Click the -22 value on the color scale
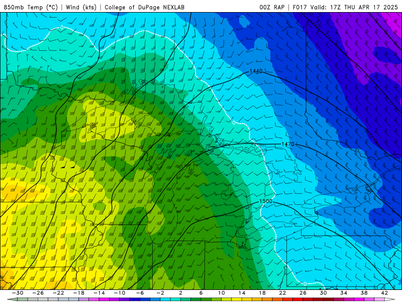The height and width of the screenshot is (302, 402). 58,293
